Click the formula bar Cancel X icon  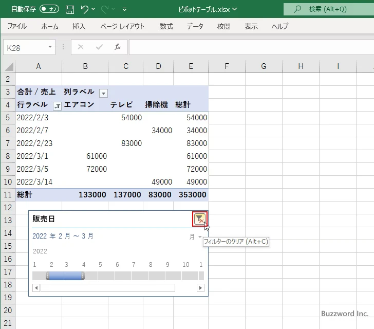click(x=81, y=47)
